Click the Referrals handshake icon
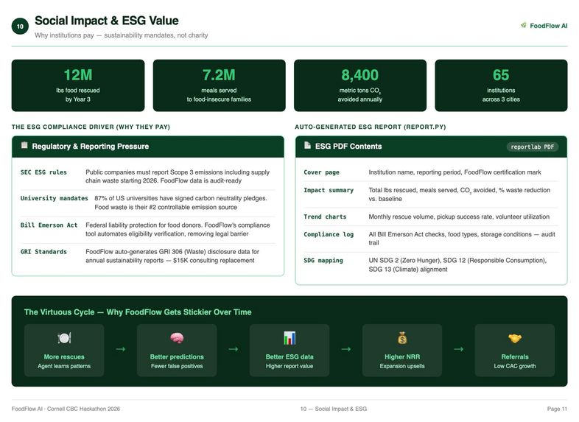 click(515, 337)
